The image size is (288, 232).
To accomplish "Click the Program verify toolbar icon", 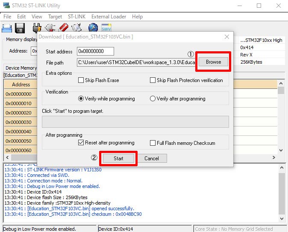I will pos(76,27).
